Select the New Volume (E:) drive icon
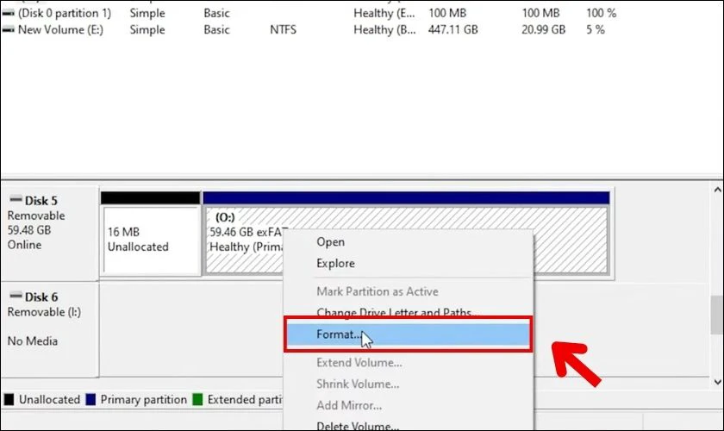This screenshot has width=724, height=431. click(9, 30)
